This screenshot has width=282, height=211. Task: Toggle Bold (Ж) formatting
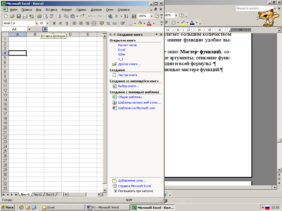(54, 23)
